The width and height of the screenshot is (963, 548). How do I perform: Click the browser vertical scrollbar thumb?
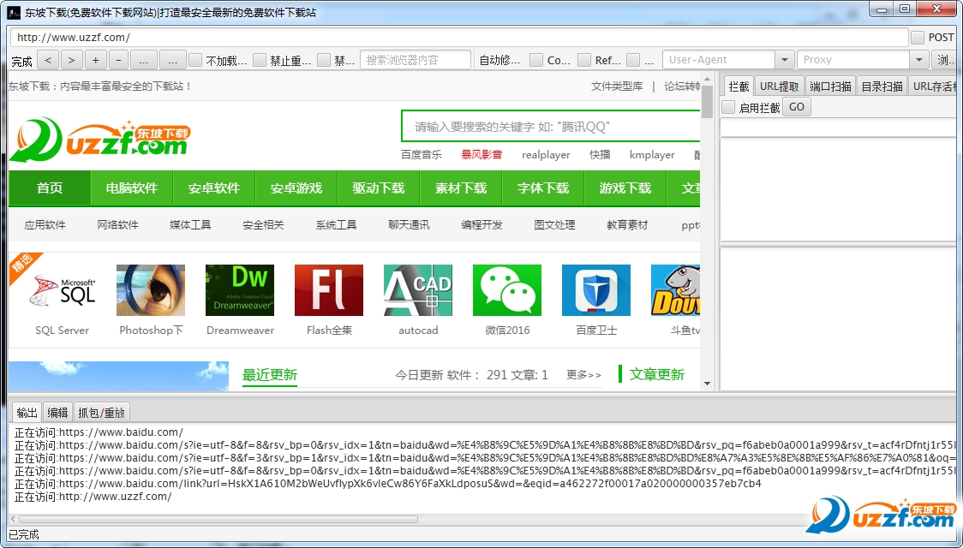(x=707, y=101)
